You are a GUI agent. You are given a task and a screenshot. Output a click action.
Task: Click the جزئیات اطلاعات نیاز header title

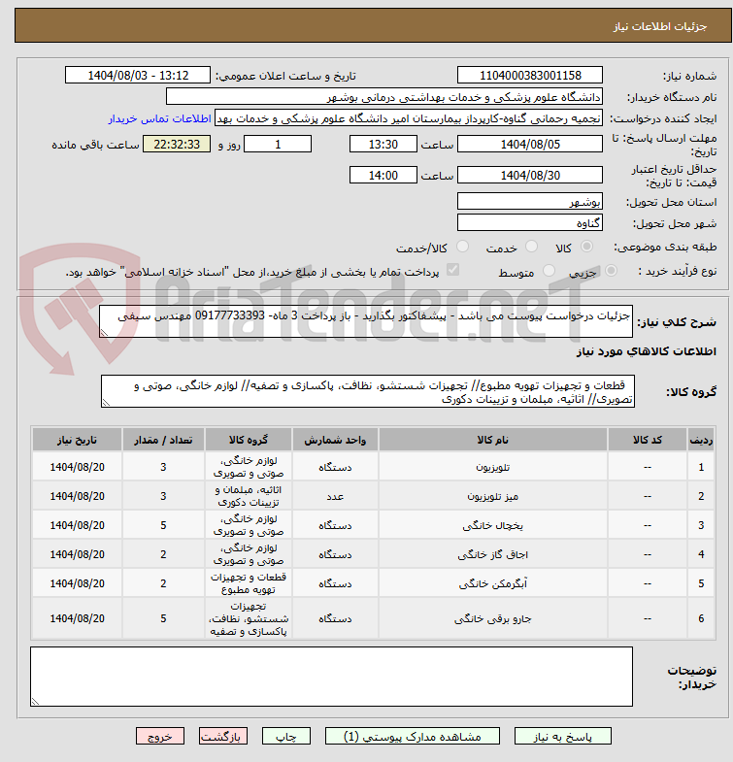(x=660, y=26)
